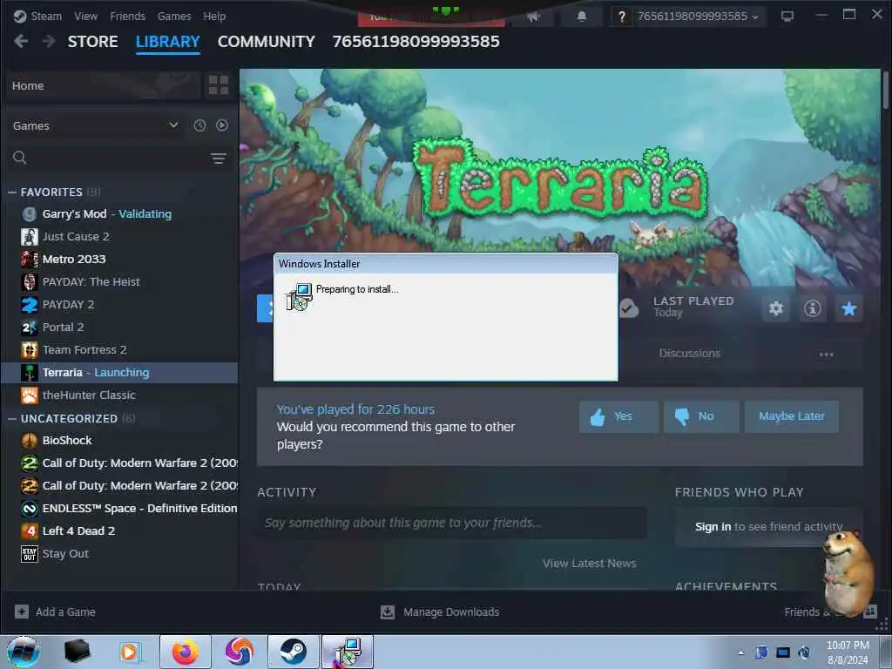Go to the LIBRARY tab
The height and width of the screenshot is (669, 892).
pos(168,42)
